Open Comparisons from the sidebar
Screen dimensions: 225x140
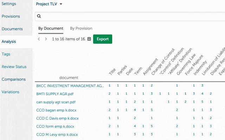pyautogui.click(x=13, y=79)
